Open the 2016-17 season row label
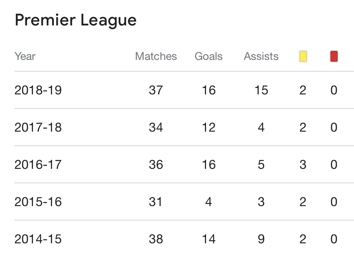 (x=38, y=165)
